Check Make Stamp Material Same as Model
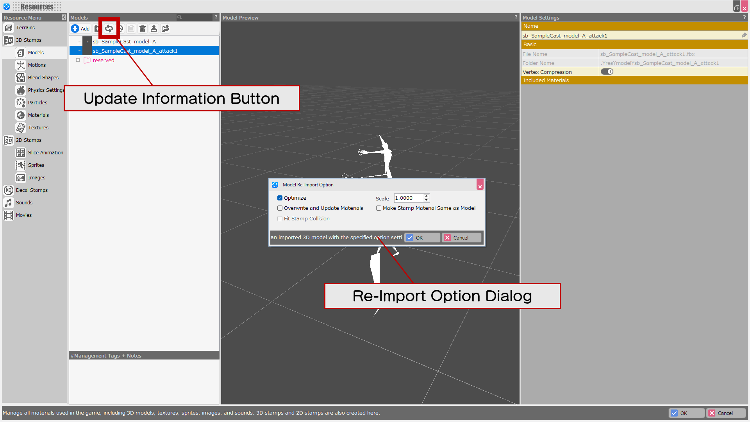The height and width of the screenshot is (422, 750). click(x=379, y=208)
